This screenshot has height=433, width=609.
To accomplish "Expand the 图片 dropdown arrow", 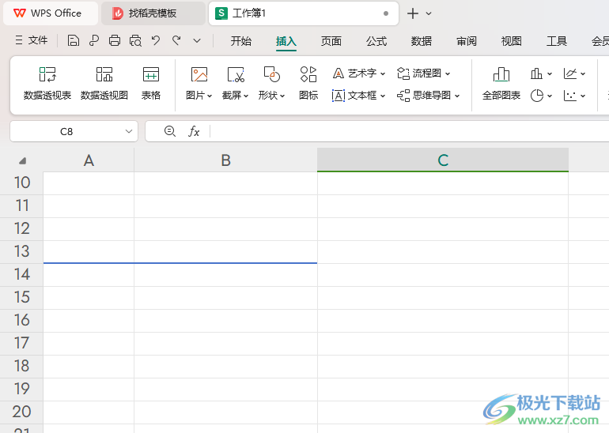I will [x=210, y=96].
